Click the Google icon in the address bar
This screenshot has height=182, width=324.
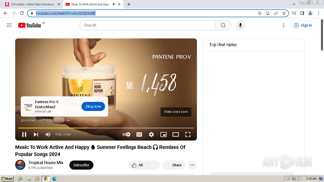tap(260, 13)
